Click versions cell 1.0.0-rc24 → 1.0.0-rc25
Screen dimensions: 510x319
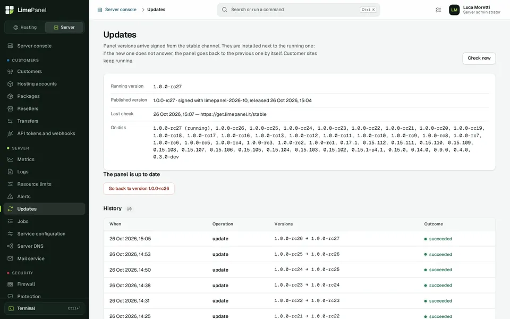(307, 270)
